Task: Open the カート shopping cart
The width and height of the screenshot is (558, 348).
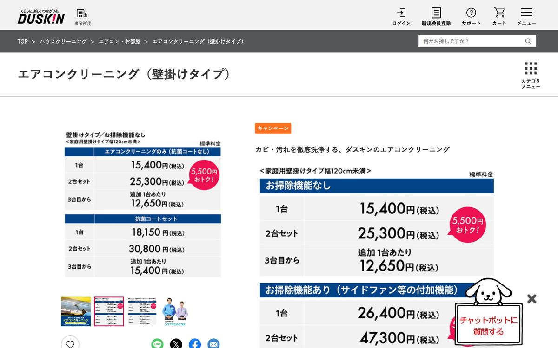Action: pyautogui.click(x=499, y=16)
